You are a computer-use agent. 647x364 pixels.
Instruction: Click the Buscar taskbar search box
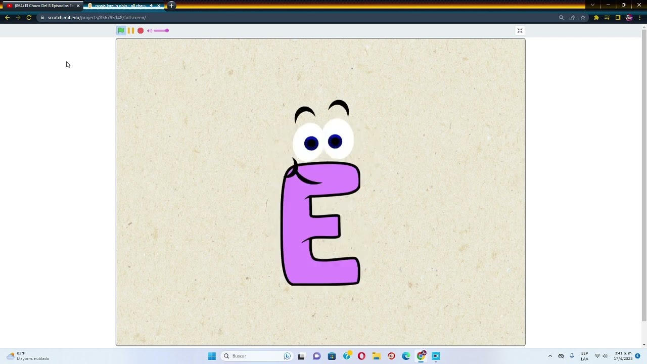257,356
